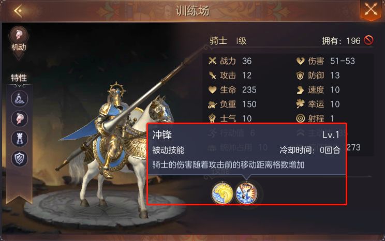Go back using the arrow icon
This screenshot has width=385, height=241.
click(19, 10)
